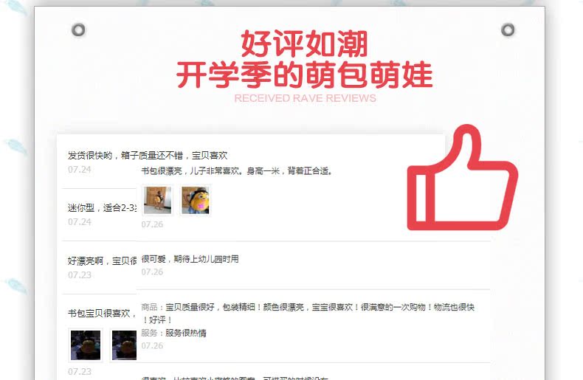The height and width of the screenshot is (380, 583).
Task: Click the 好评如潮 red headline
Action: pos(305,44)
